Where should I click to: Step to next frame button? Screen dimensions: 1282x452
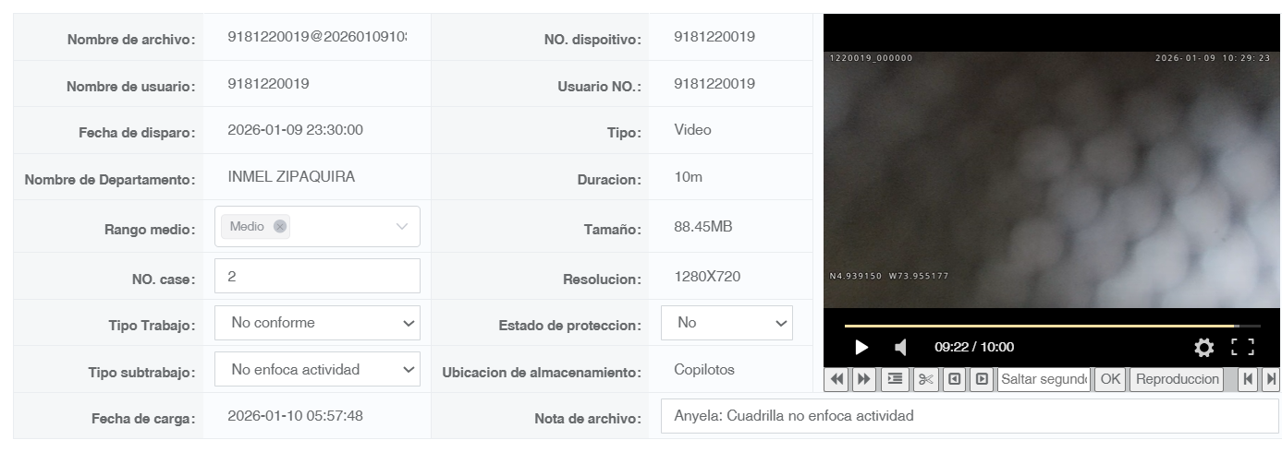point(982,379)
